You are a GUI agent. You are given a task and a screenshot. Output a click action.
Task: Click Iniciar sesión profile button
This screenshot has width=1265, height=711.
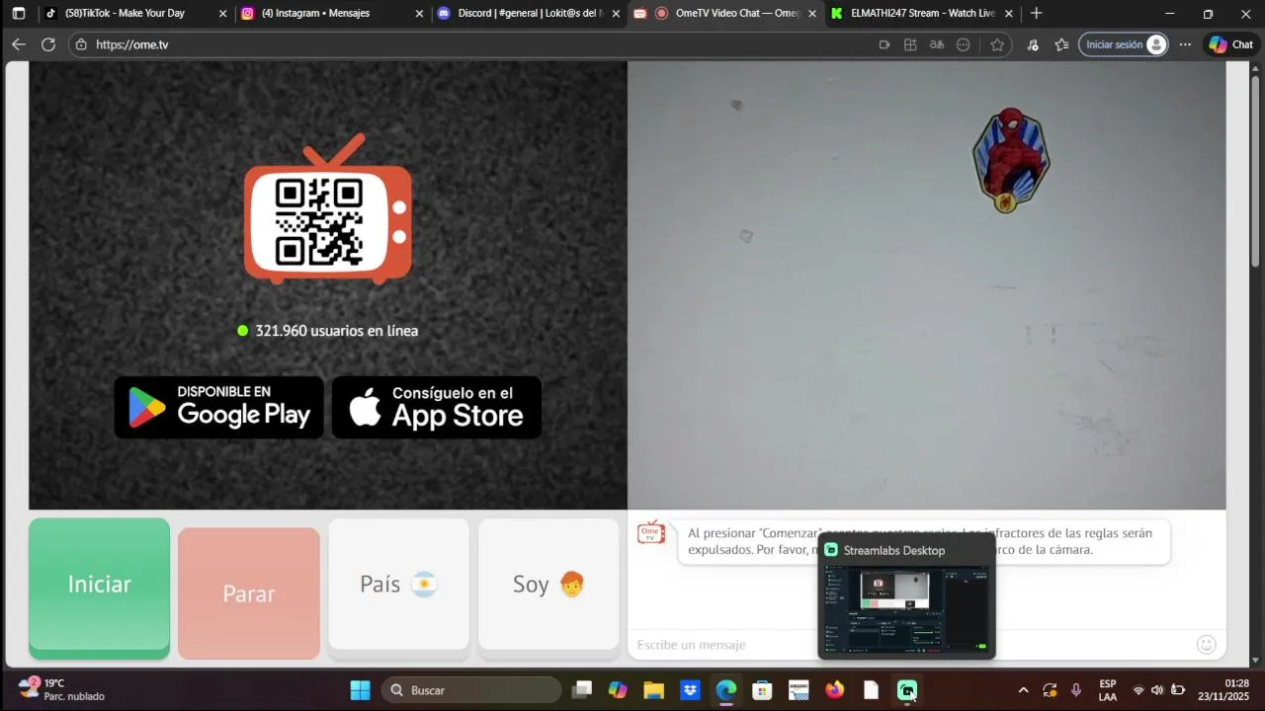click(x=1124, y=44)
